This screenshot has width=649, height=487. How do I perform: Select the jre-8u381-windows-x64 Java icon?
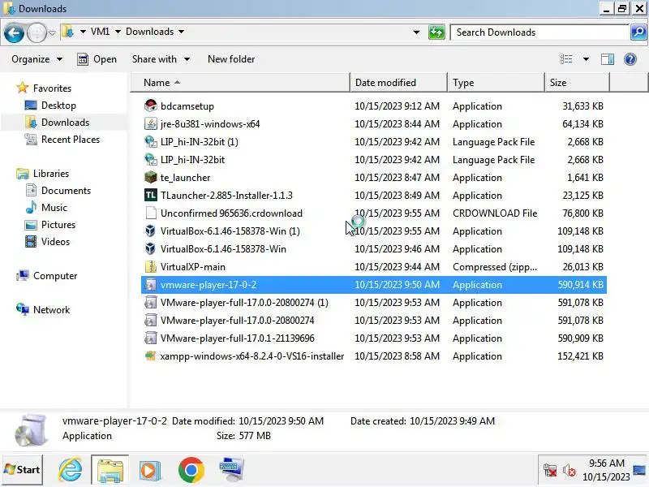[x=151, y=124]
